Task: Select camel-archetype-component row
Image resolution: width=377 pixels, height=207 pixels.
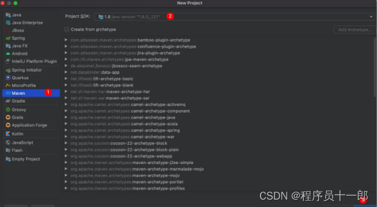Action: click(218, 111)
